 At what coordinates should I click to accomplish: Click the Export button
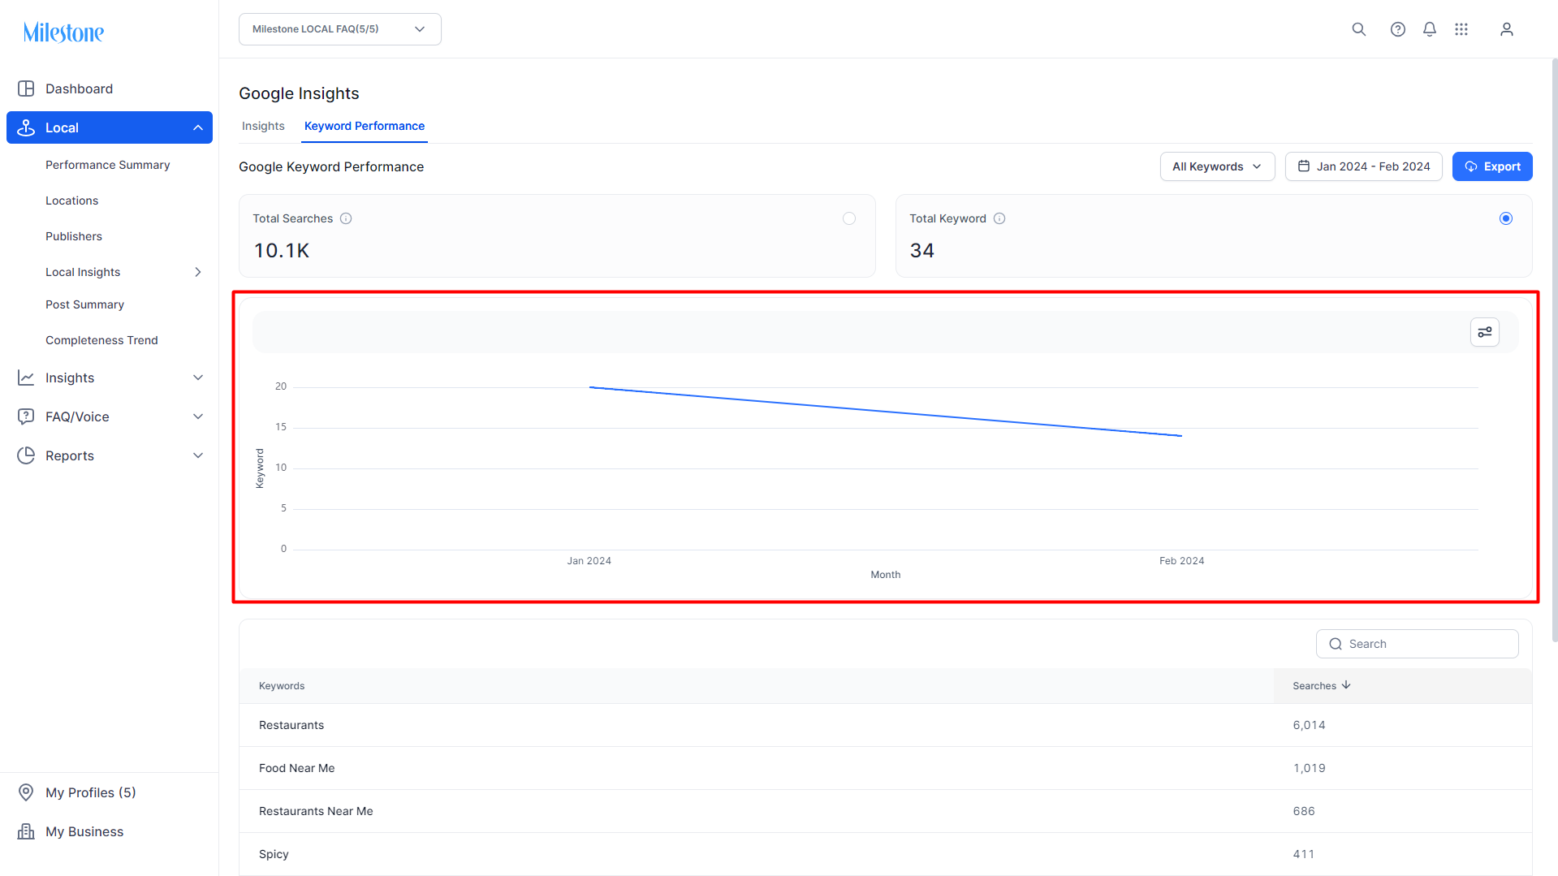pos(1492,166)
